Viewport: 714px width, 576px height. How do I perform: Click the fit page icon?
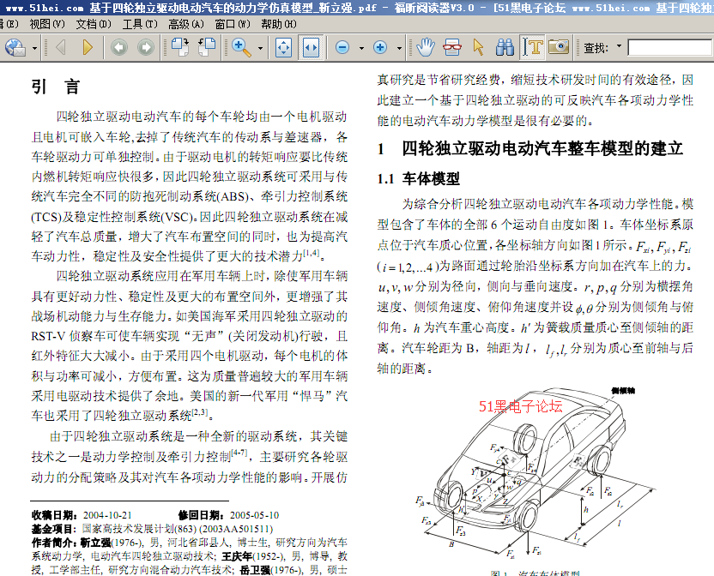pos(284,47)
